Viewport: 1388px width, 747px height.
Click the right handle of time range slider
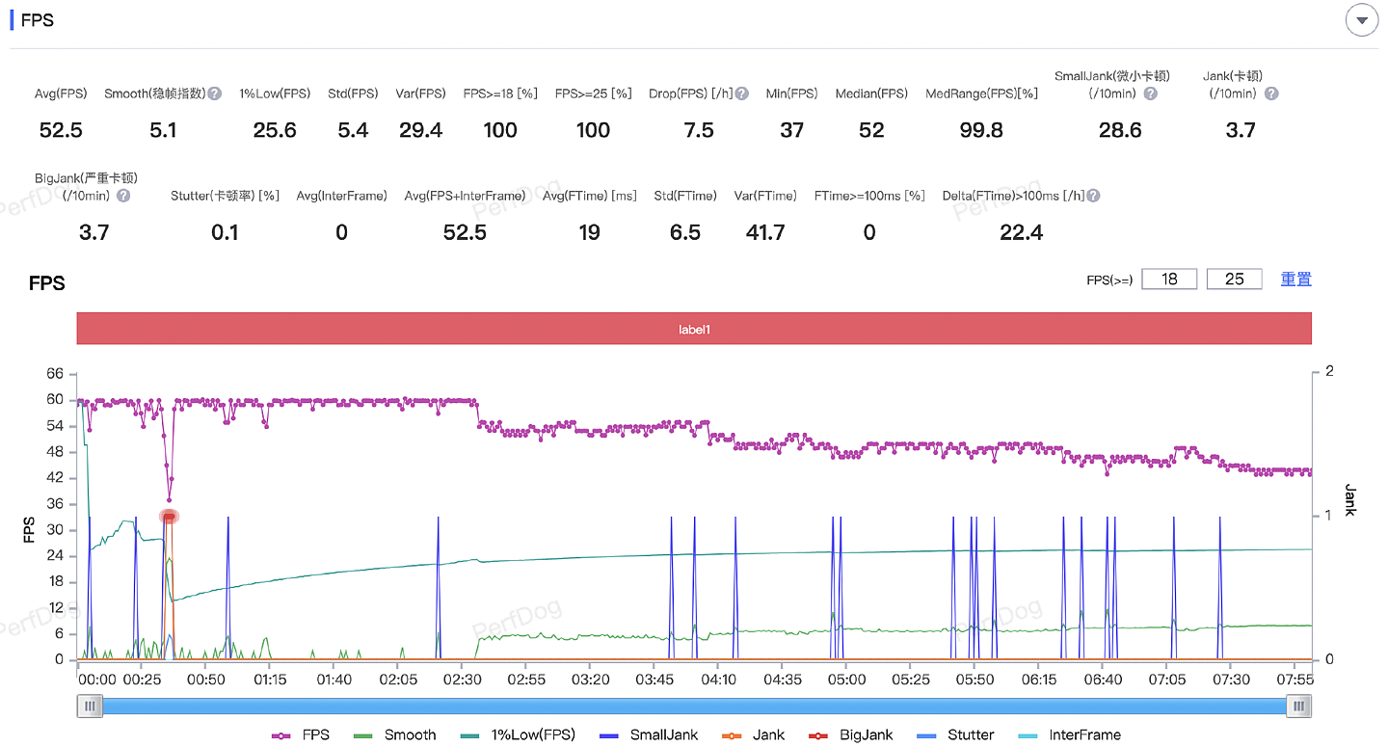click(1299, 706)
